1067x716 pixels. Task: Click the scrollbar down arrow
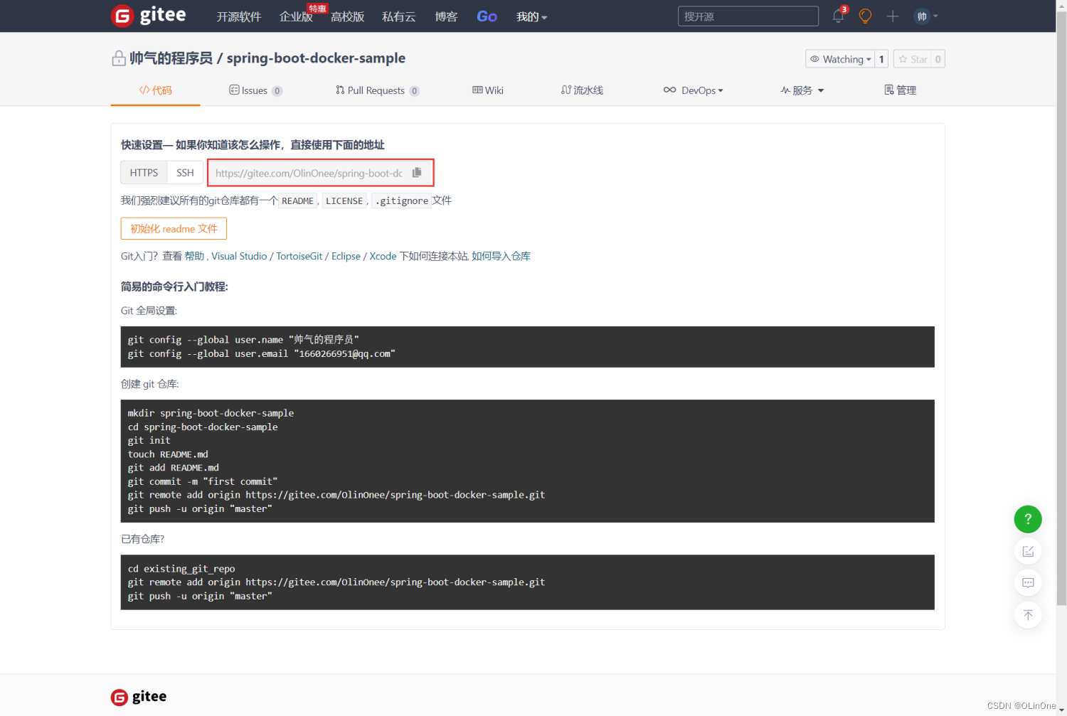(x=1061, y=710)
